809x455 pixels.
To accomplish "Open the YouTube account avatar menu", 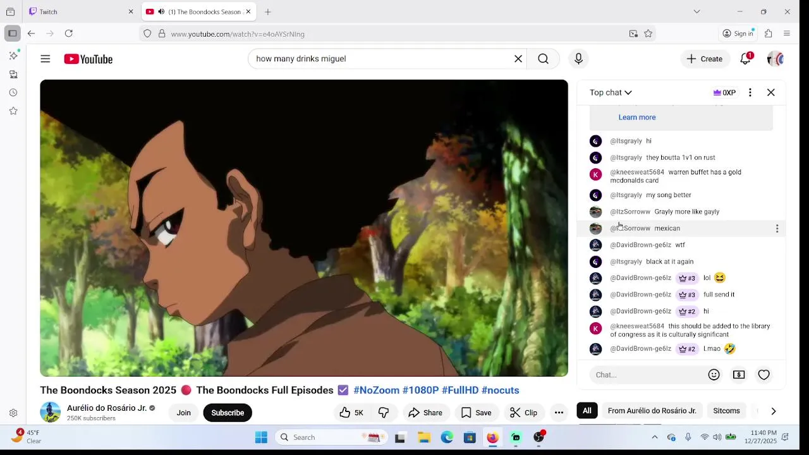I will coord(775,59).
